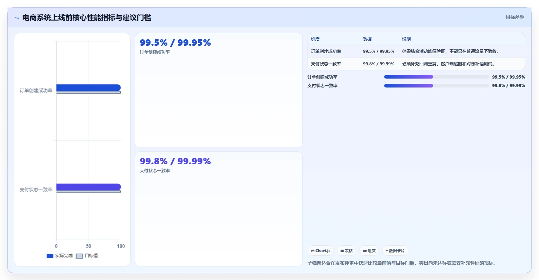539x280 pixels.
Task: Click the 支付状态一致率 label beside the progress bar
Action: click(322, 86)
